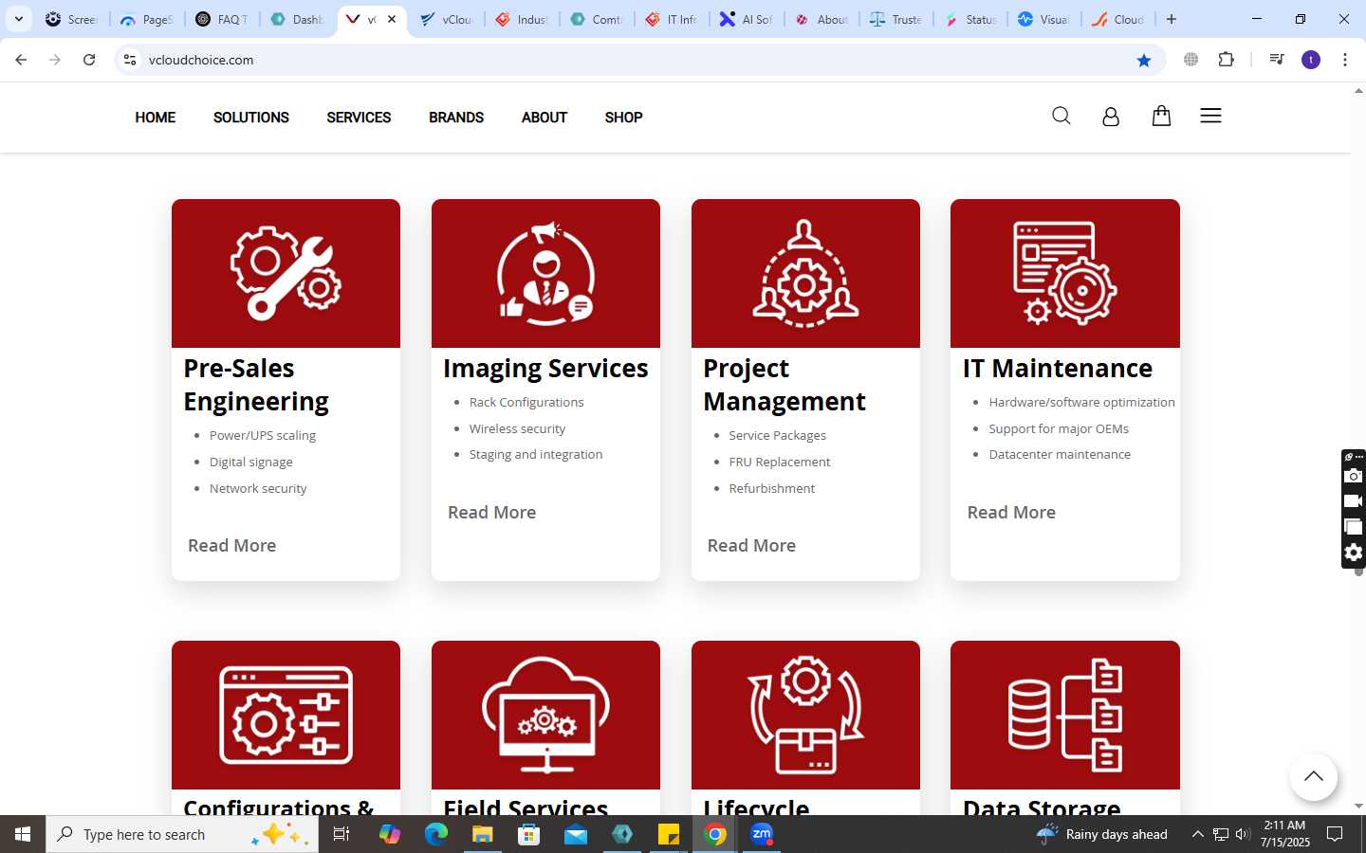Open the site search magnifier icon
Screen dimensions: 1366x853
coord(1061,116)
